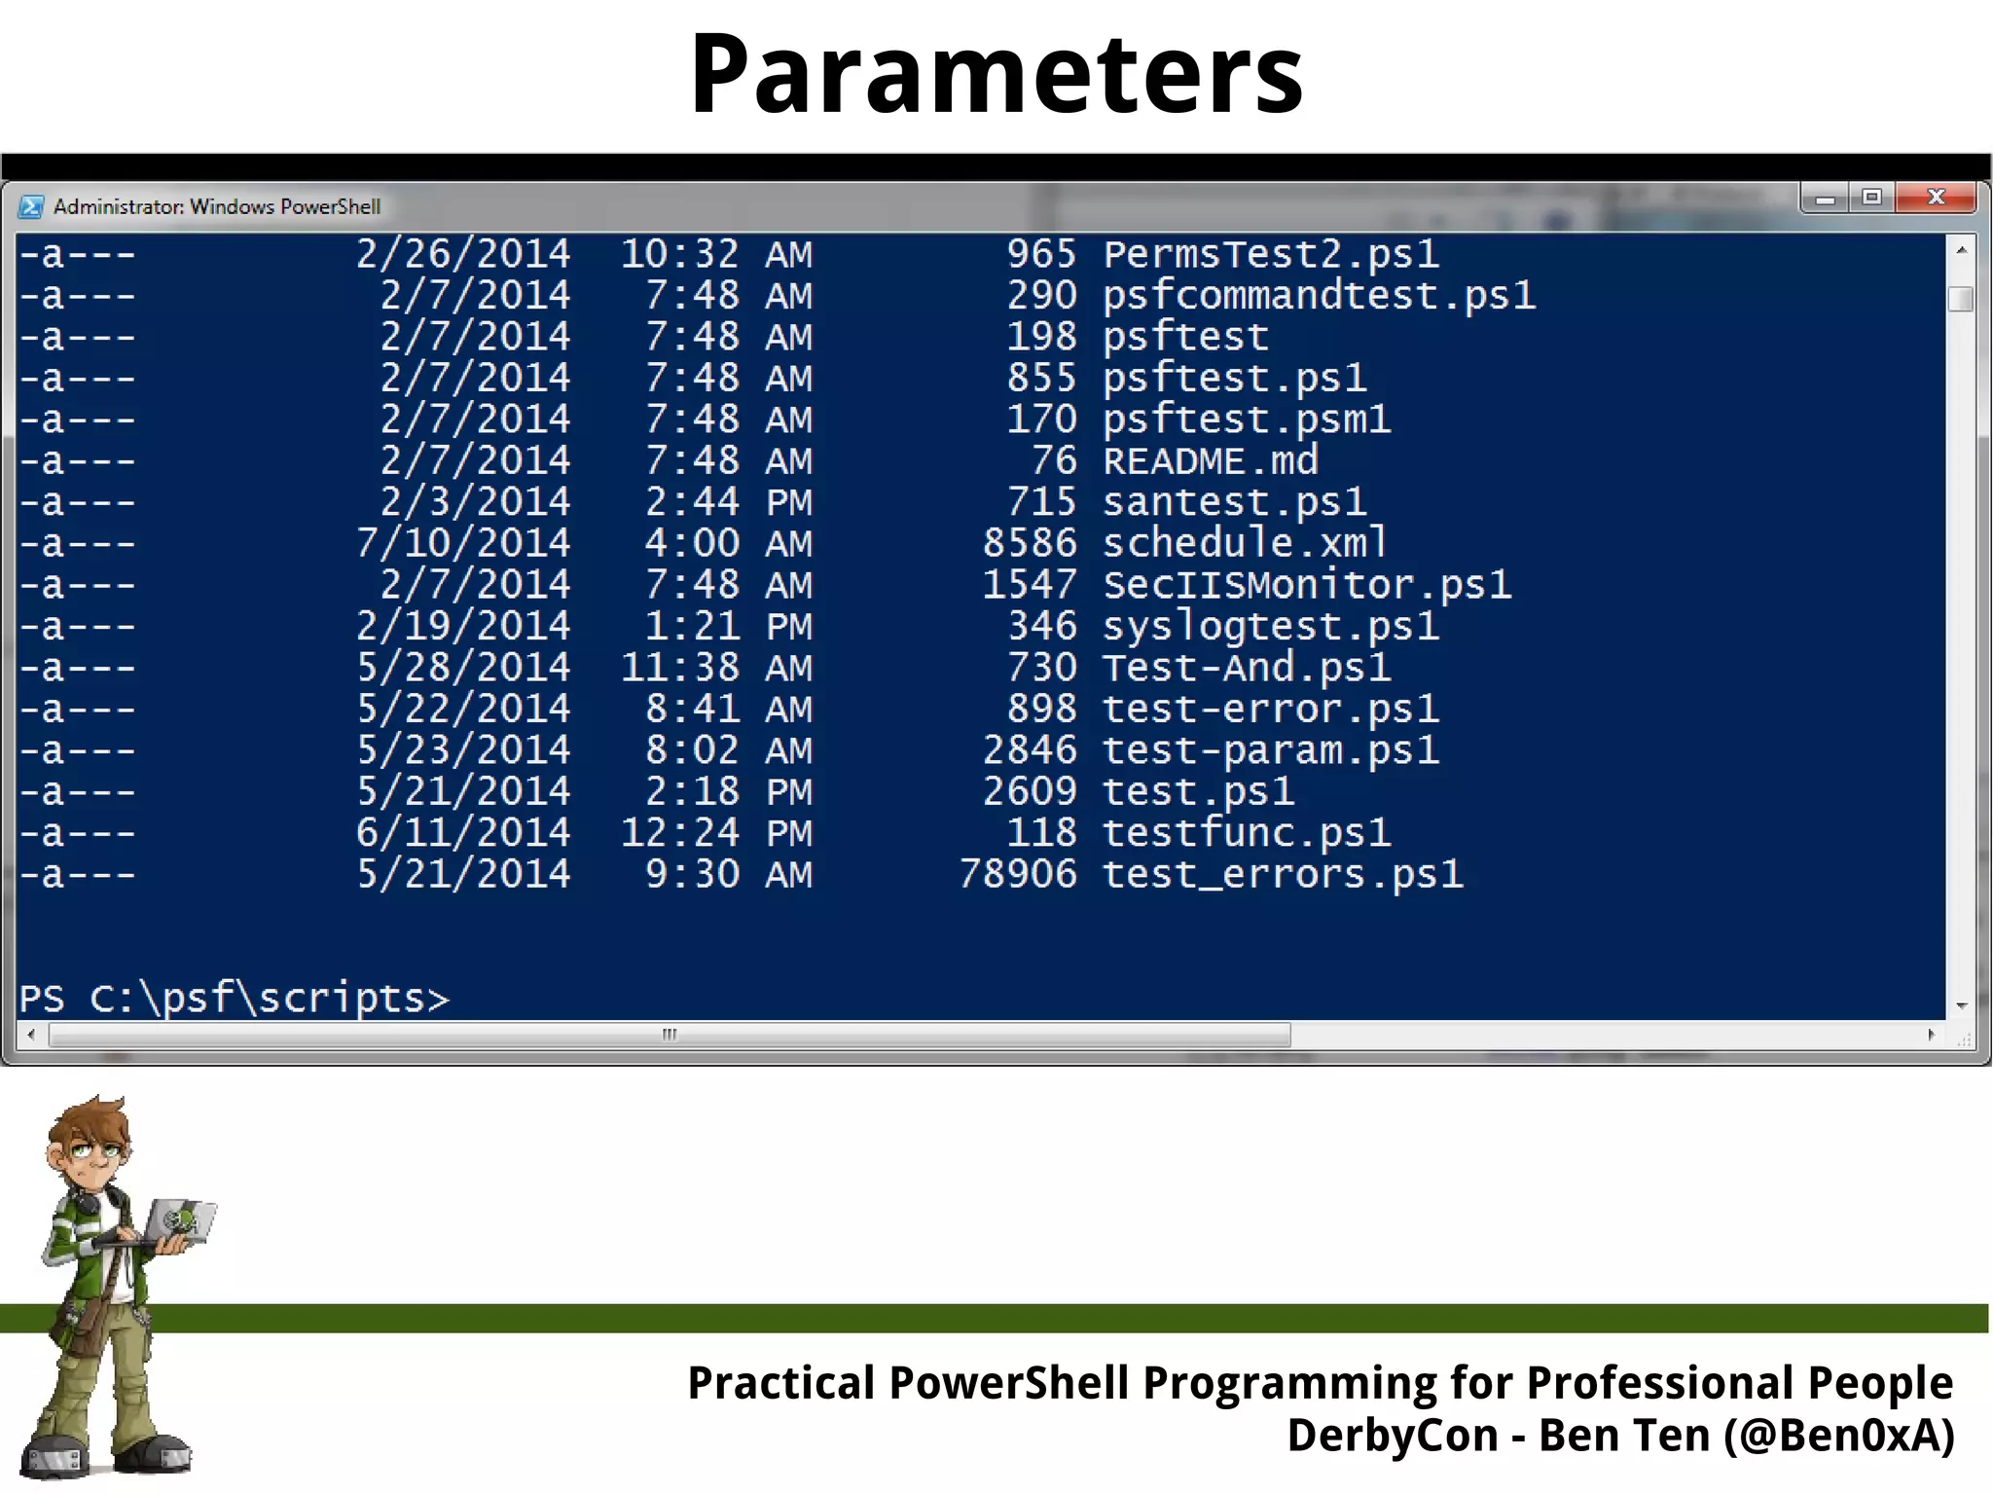Image resolution: width=1993 pixels, height=1494 pixels.
Task: Select the santest.ps1 file name
Action: click(x=1235, y=502)
